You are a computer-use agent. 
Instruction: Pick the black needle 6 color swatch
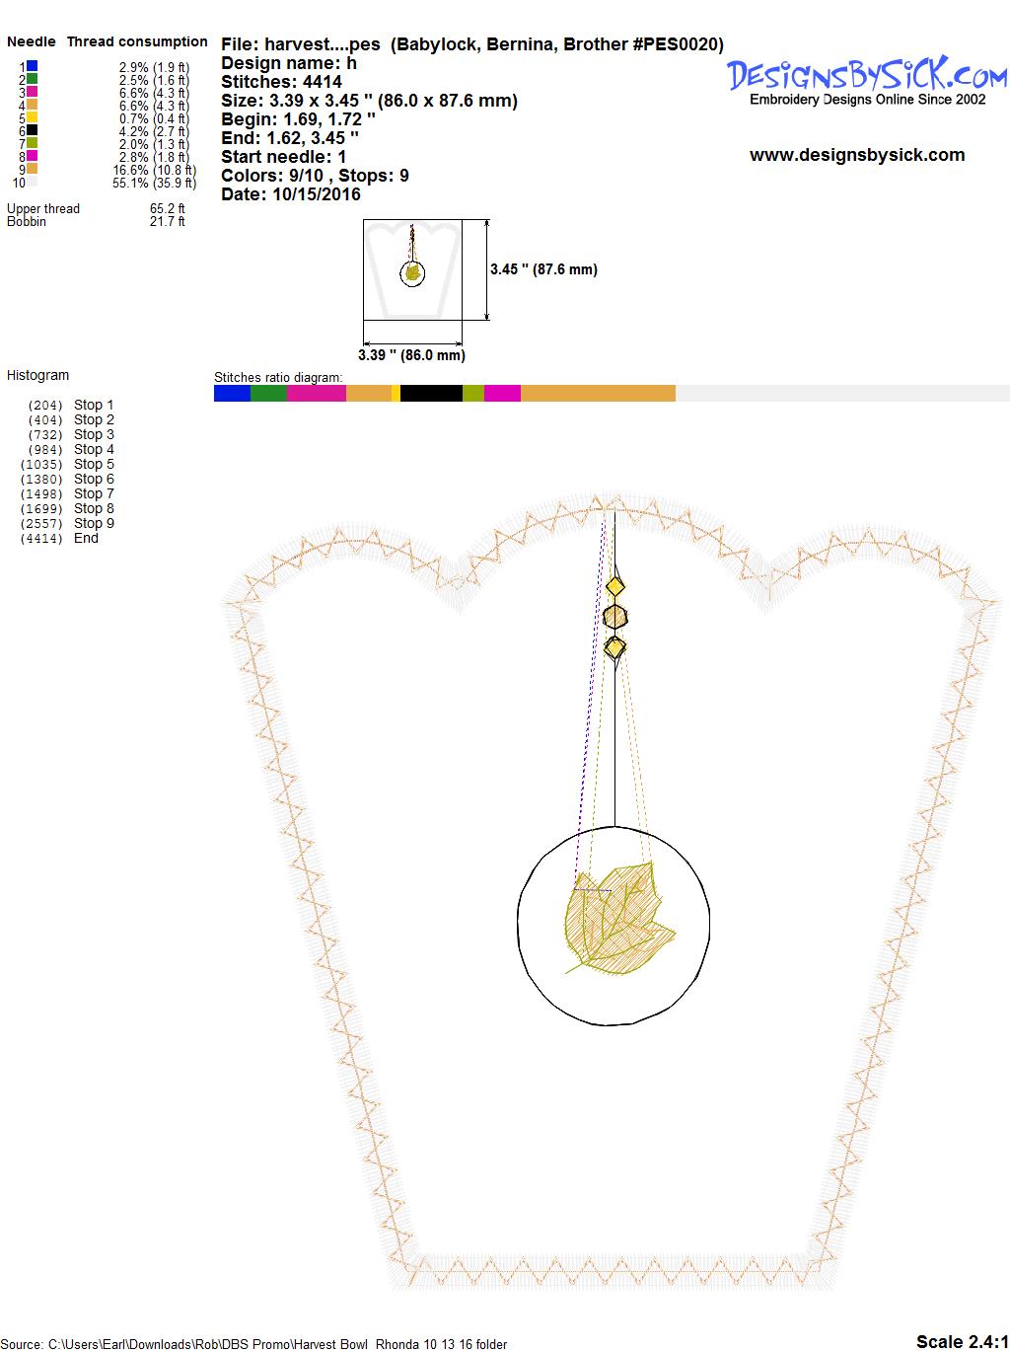[x=32, y=130]
